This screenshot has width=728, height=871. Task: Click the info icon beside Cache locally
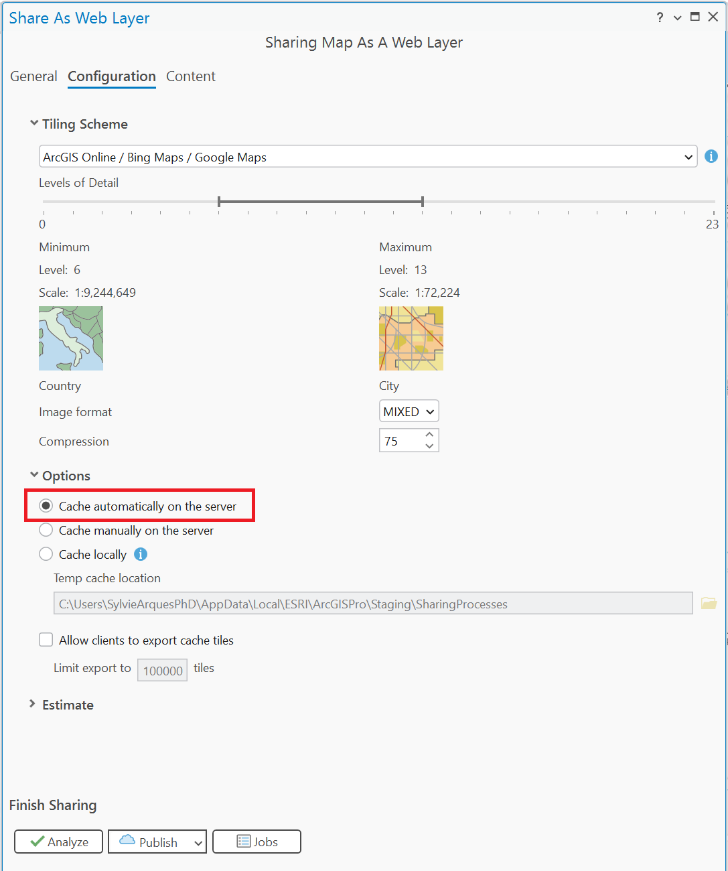141,554
